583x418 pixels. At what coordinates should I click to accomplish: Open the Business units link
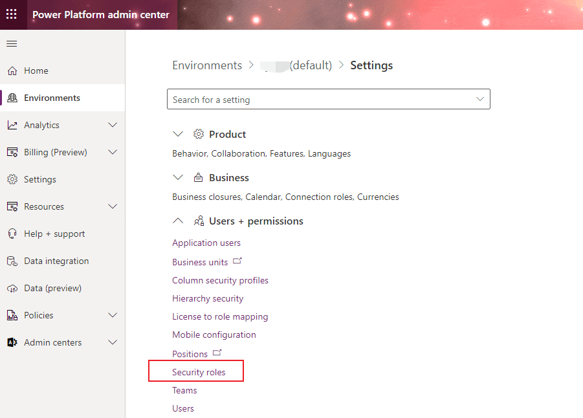coord(200,262)
